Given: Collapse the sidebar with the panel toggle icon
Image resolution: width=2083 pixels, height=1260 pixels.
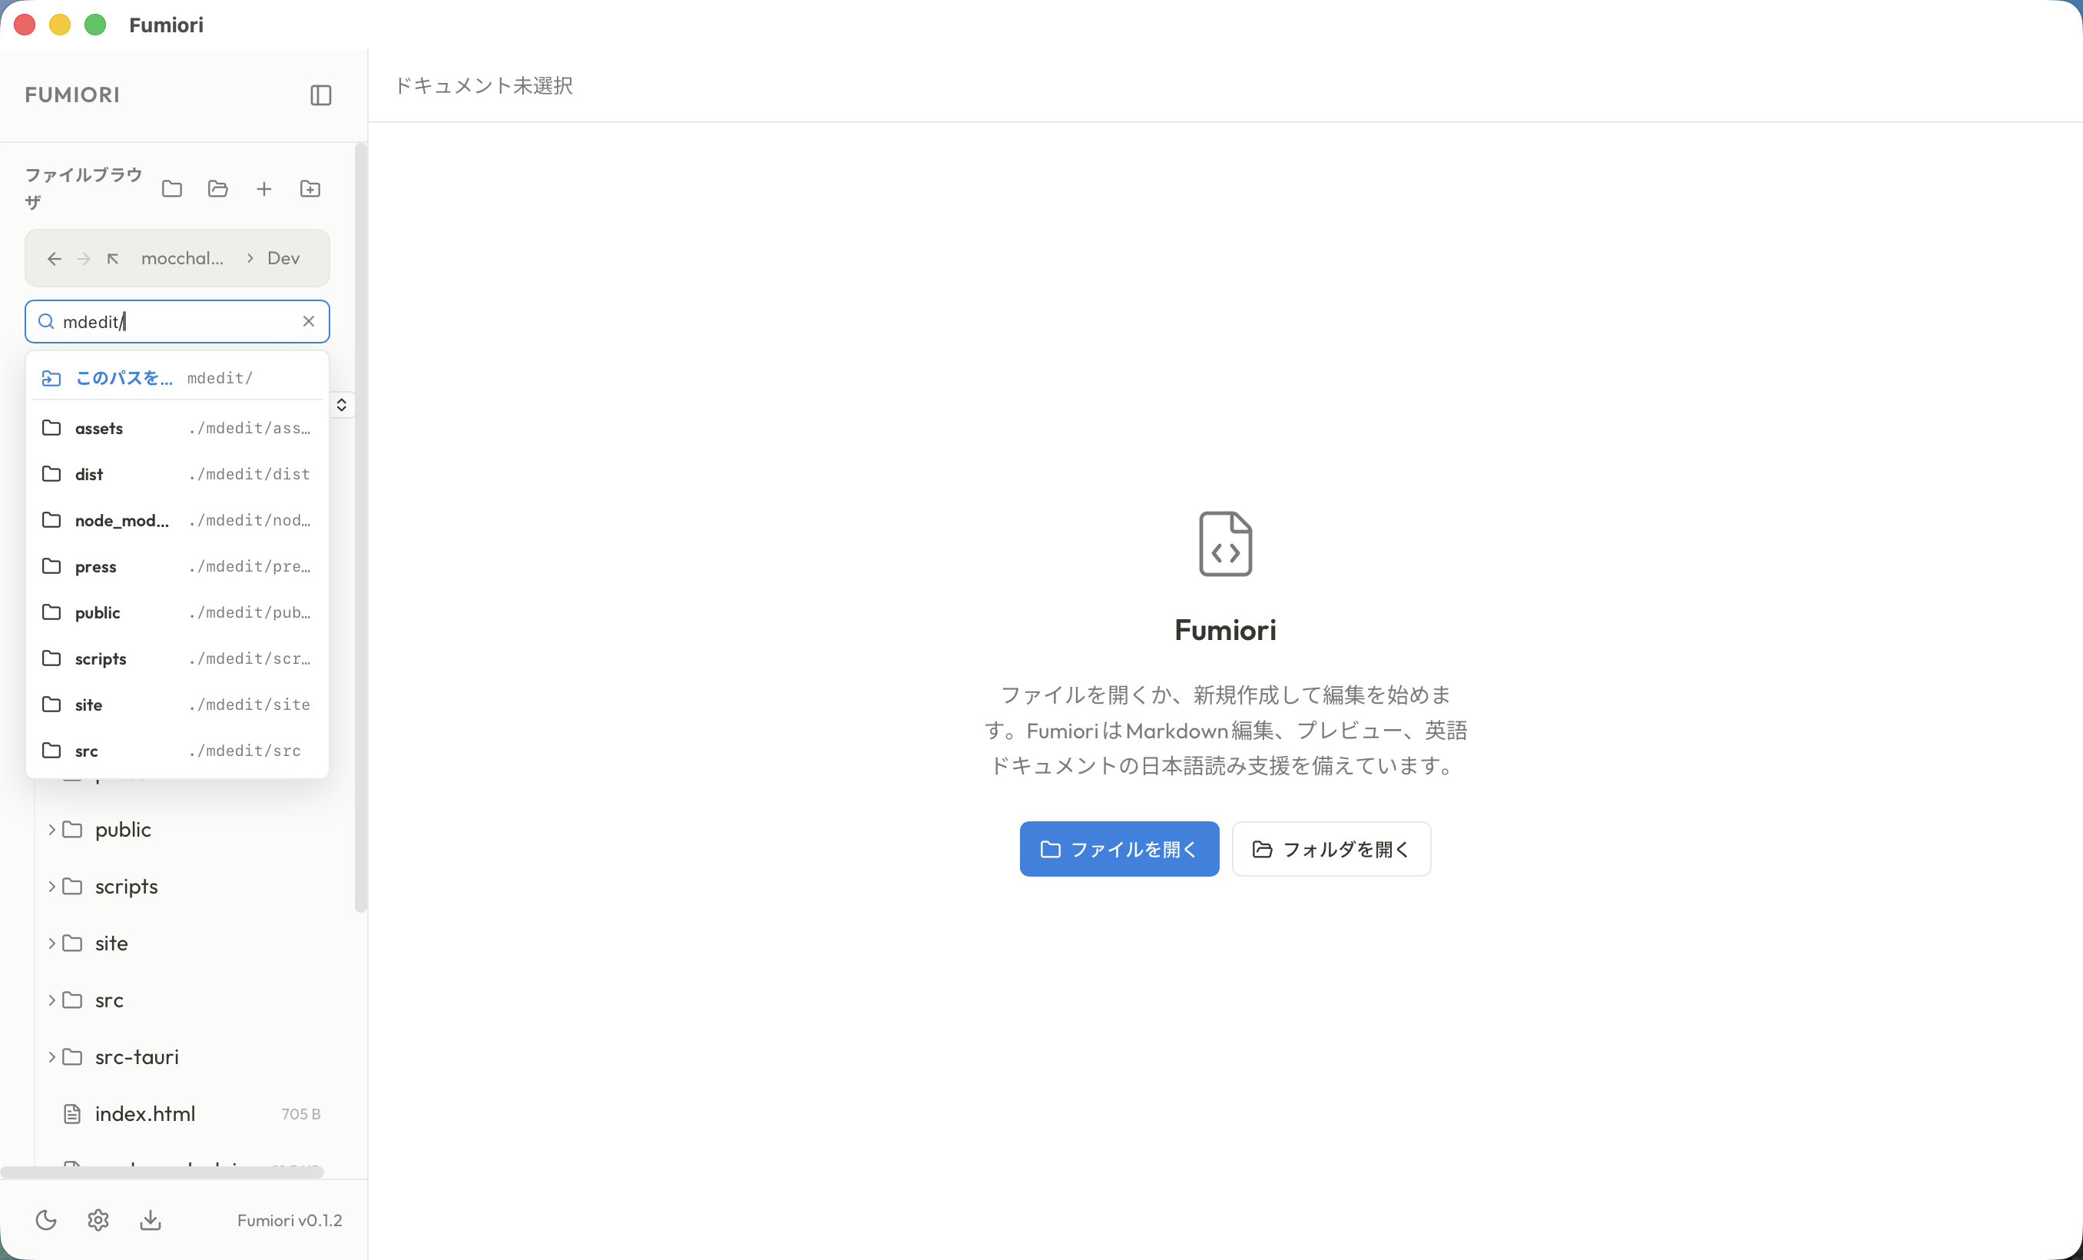Looking at the screenshot, I should (x=320, y=94).
